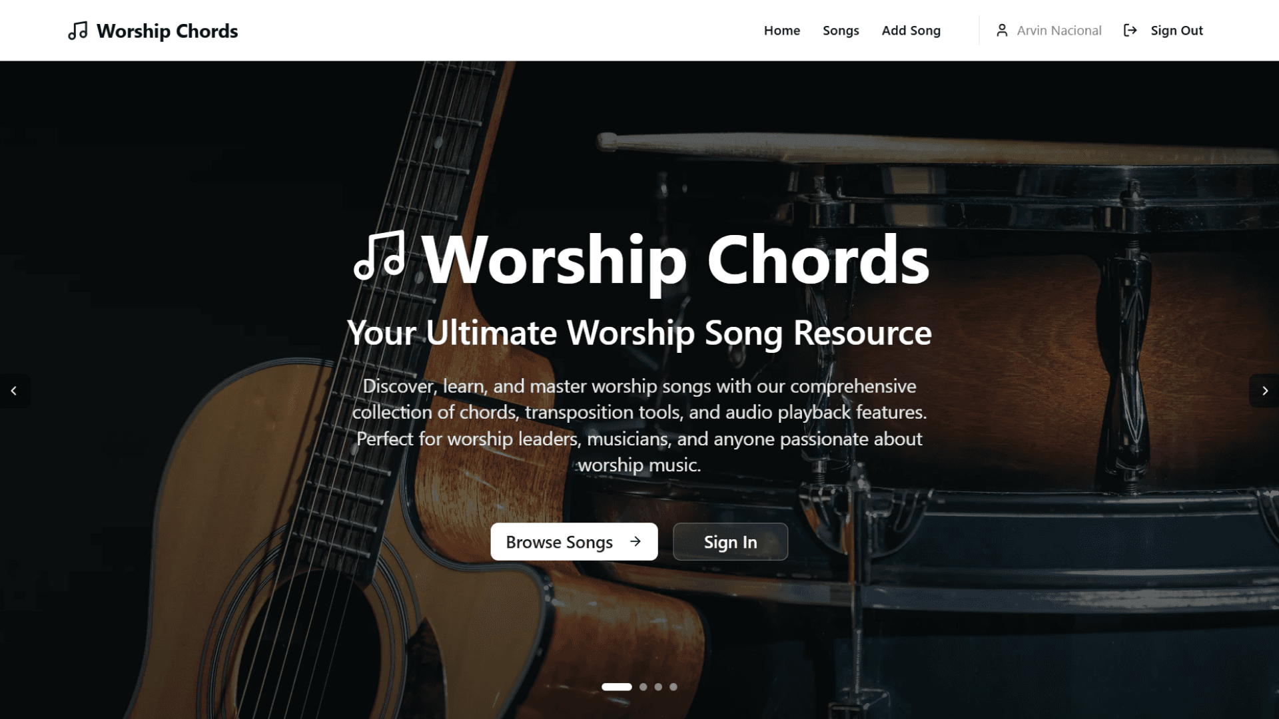
Task: Click the music note logo icon in header
Action: 78,31
